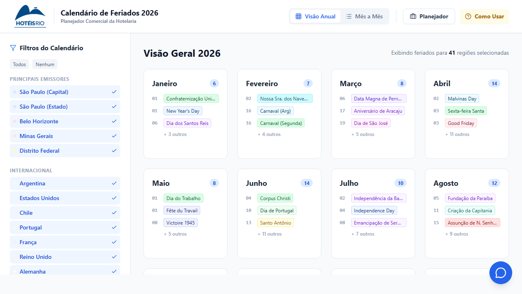Uncheck the Estados Unidos region filter
This screenshot has width=522, height=294.
[65, 198]
